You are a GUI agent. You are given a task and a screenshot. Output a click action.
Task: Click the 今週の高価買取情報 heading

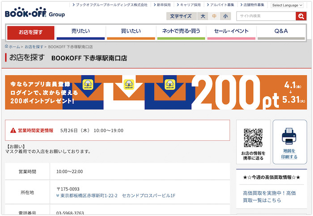coord(271,177)
